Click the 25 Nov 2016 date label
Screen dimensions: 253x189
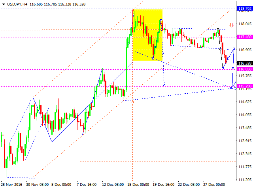pos(11,185)
